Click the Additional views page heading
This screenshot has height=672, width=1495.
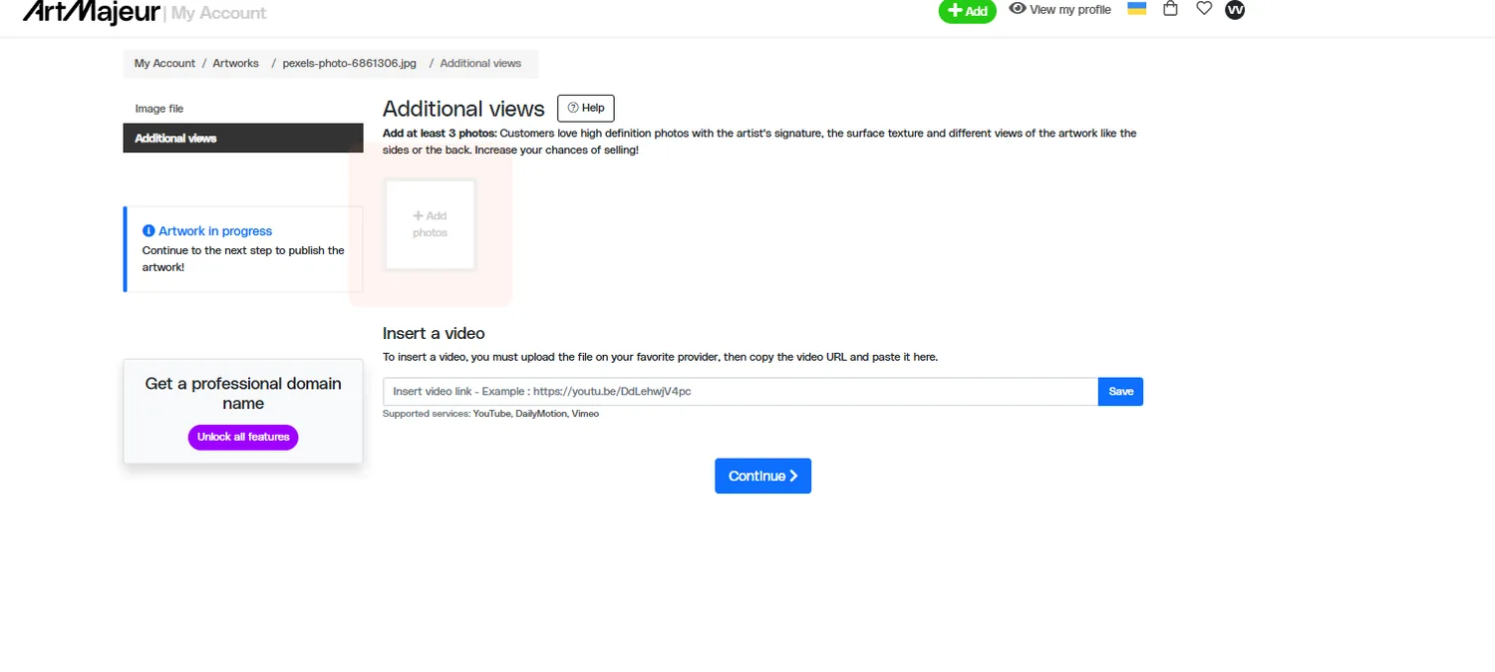(x=463, y=109)
